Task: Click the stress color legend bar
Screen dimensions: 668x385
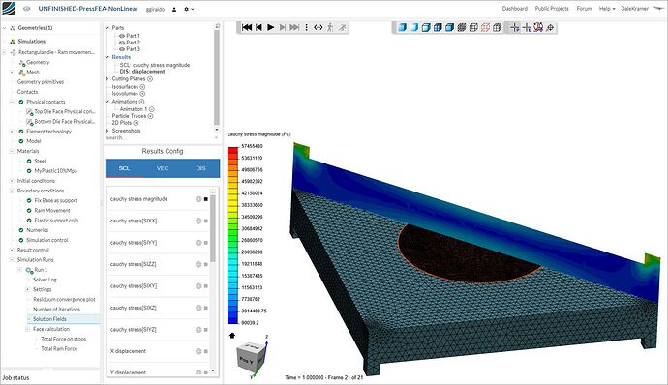Action: pyautogui.click(x=233, y=235)
